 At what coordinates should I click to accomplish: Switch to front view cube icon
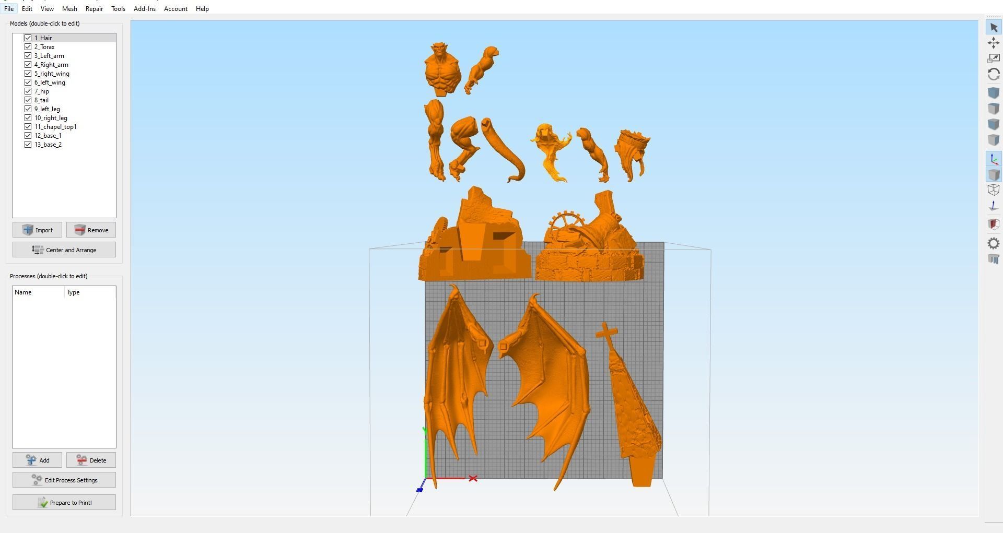pos(994,124)
